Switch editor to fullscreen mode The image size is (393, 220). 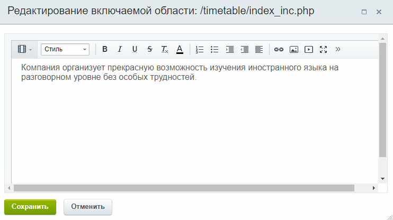[323, 49]
